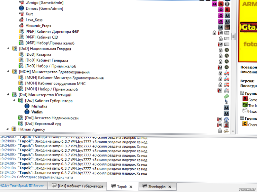Click FBI badge on Кабинет Директора ФБР row
The width and height of the screenshot is (257, 192).
tap(227, 33)
